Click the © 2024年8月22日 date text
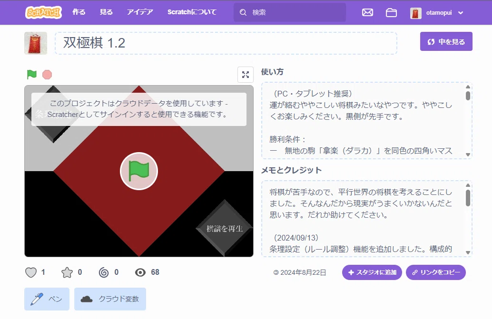 pos(300,272)
